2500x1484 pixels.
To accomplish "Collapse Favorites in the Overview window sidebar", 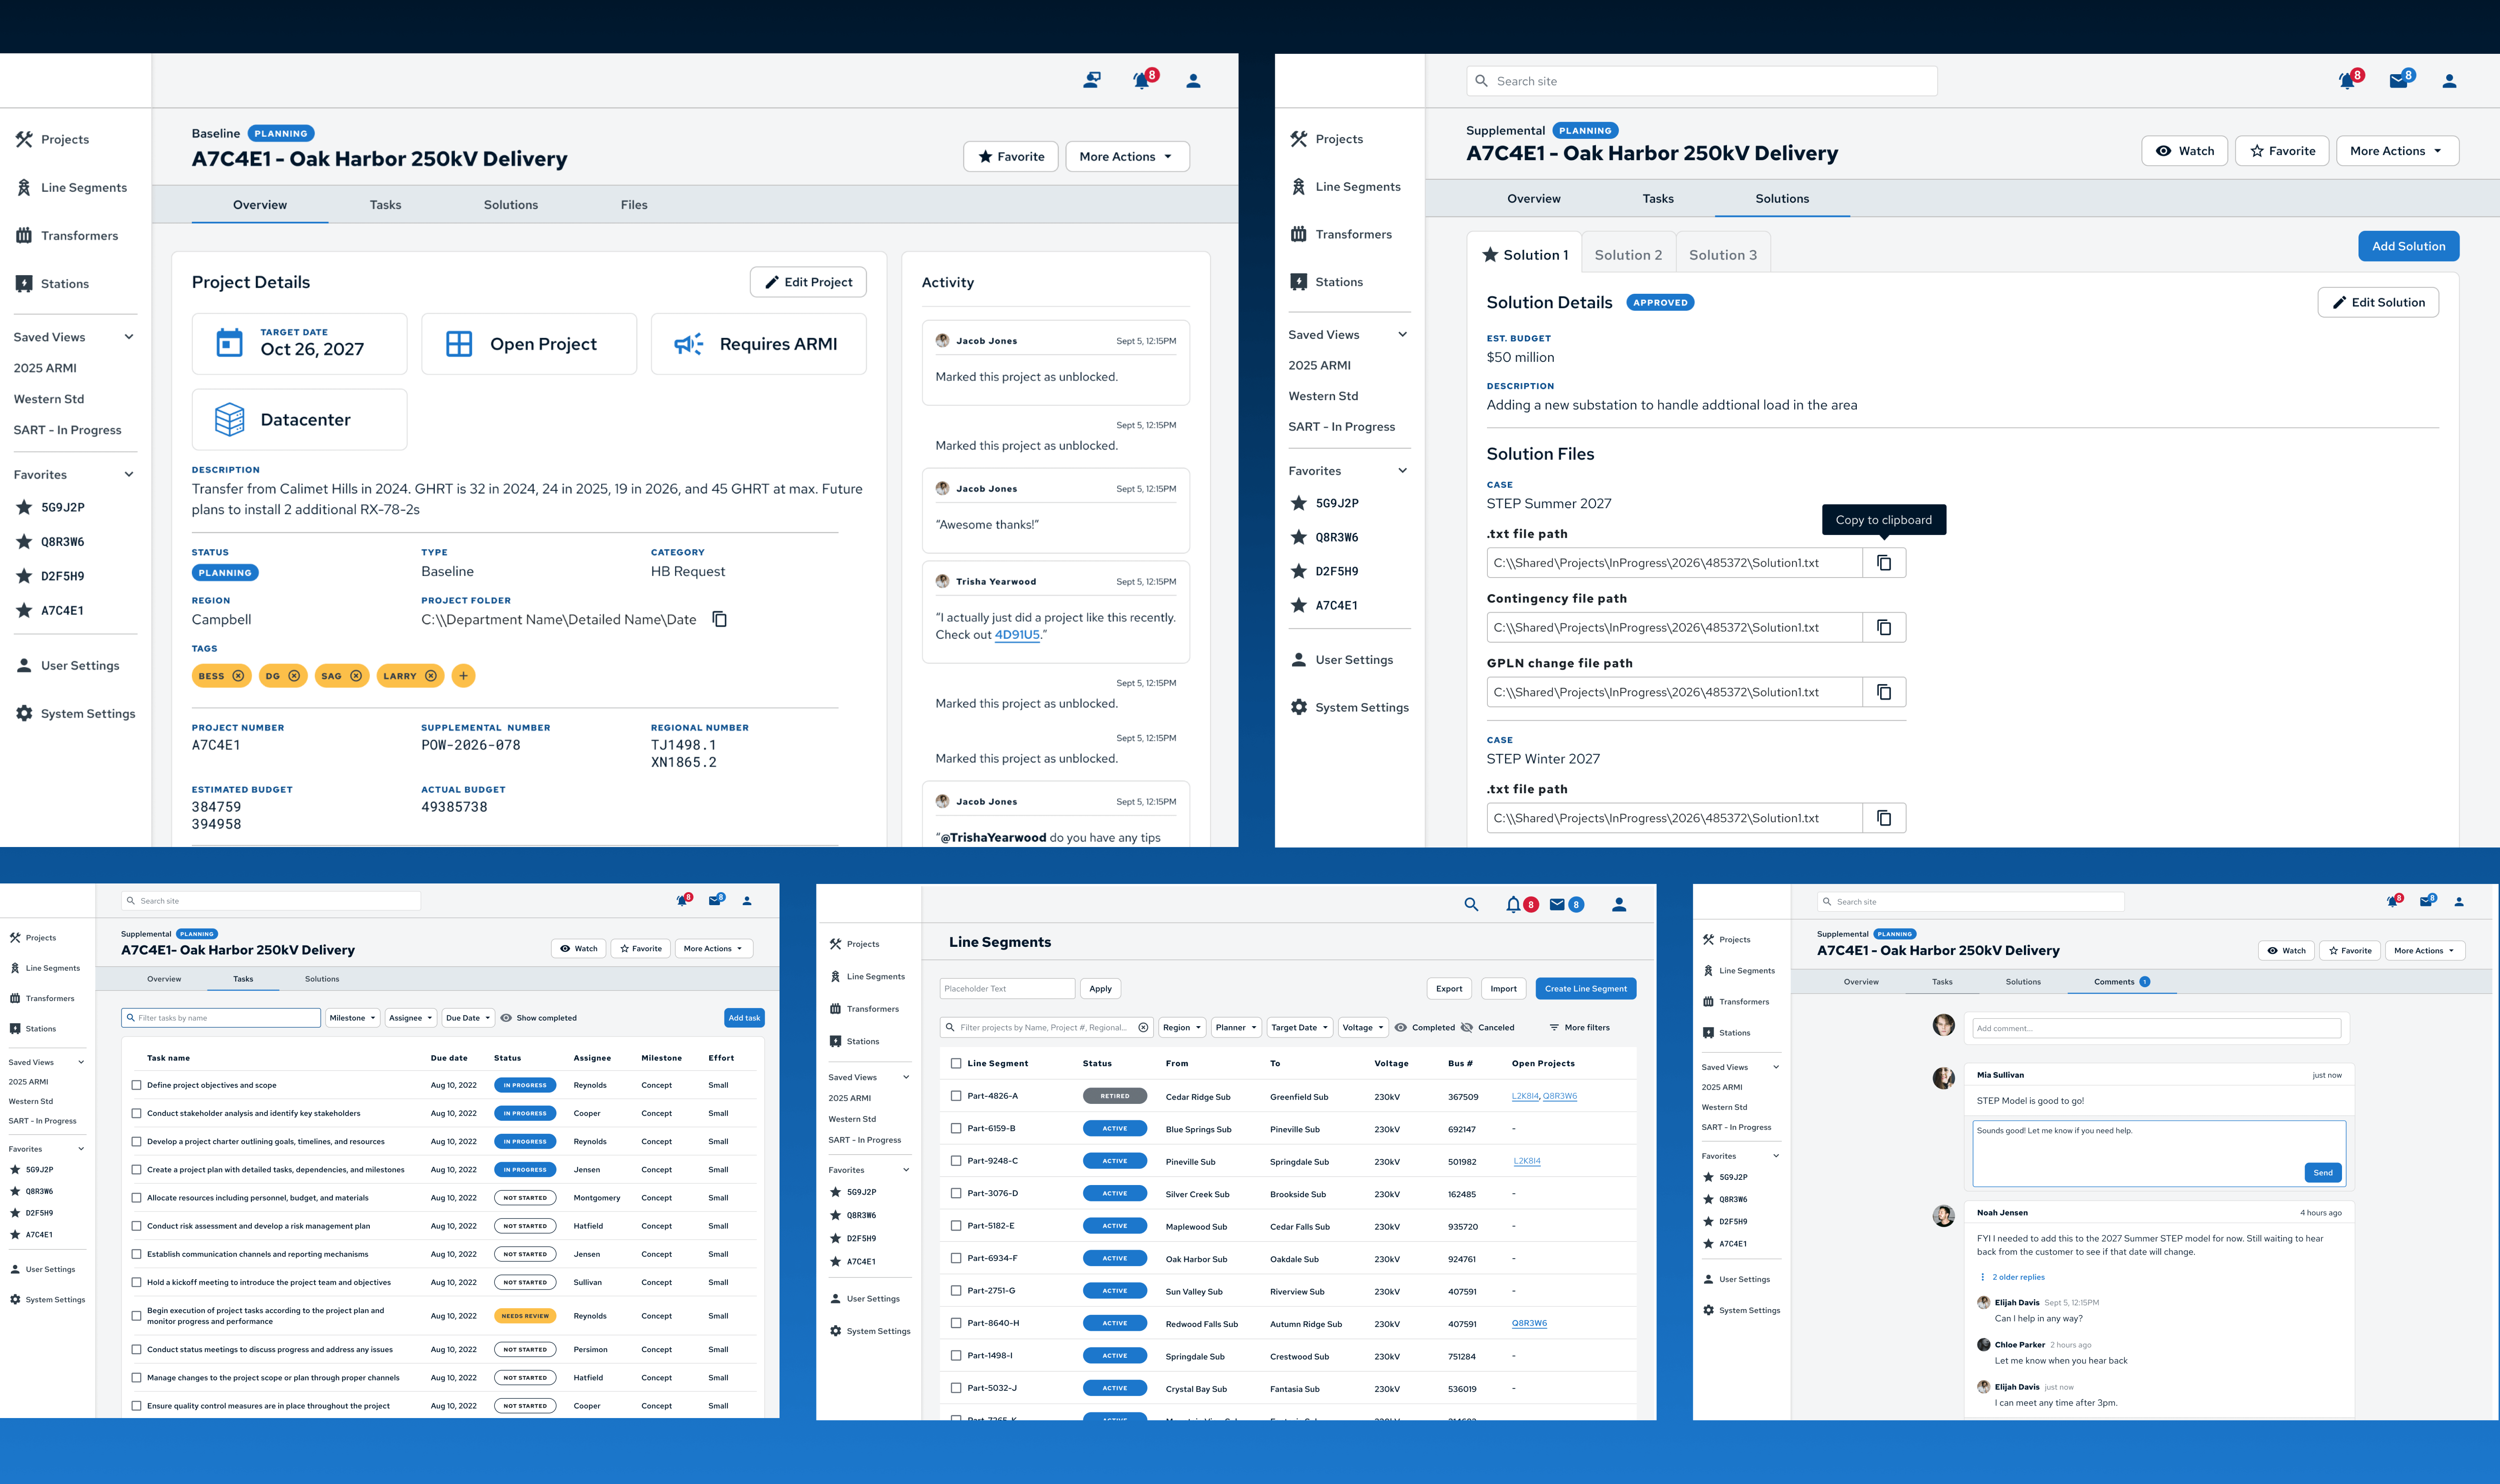I will click(129, 474).
